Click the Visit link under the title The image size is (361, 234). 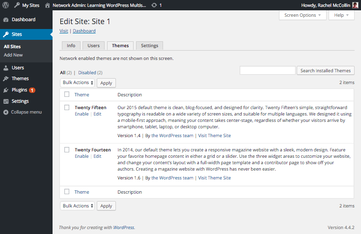(64, 31)
